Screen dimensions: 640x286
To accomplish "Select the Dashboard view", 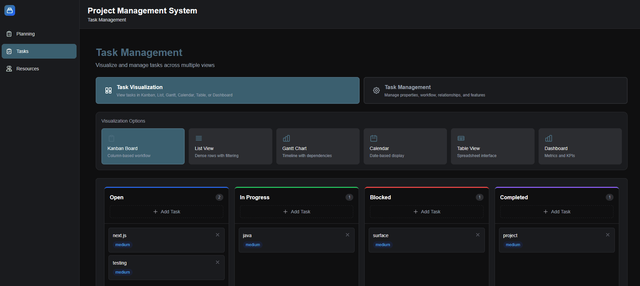I will coord(580,146).
